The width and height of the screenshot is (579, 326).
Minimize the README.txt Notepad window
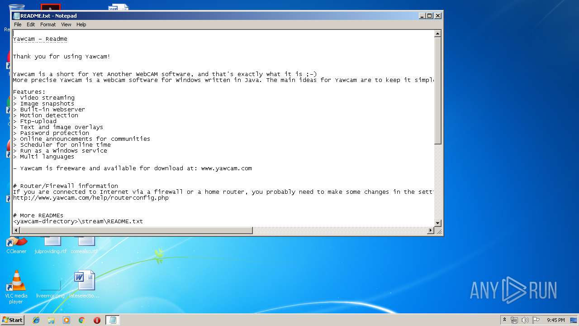click(x=422, y=15)
